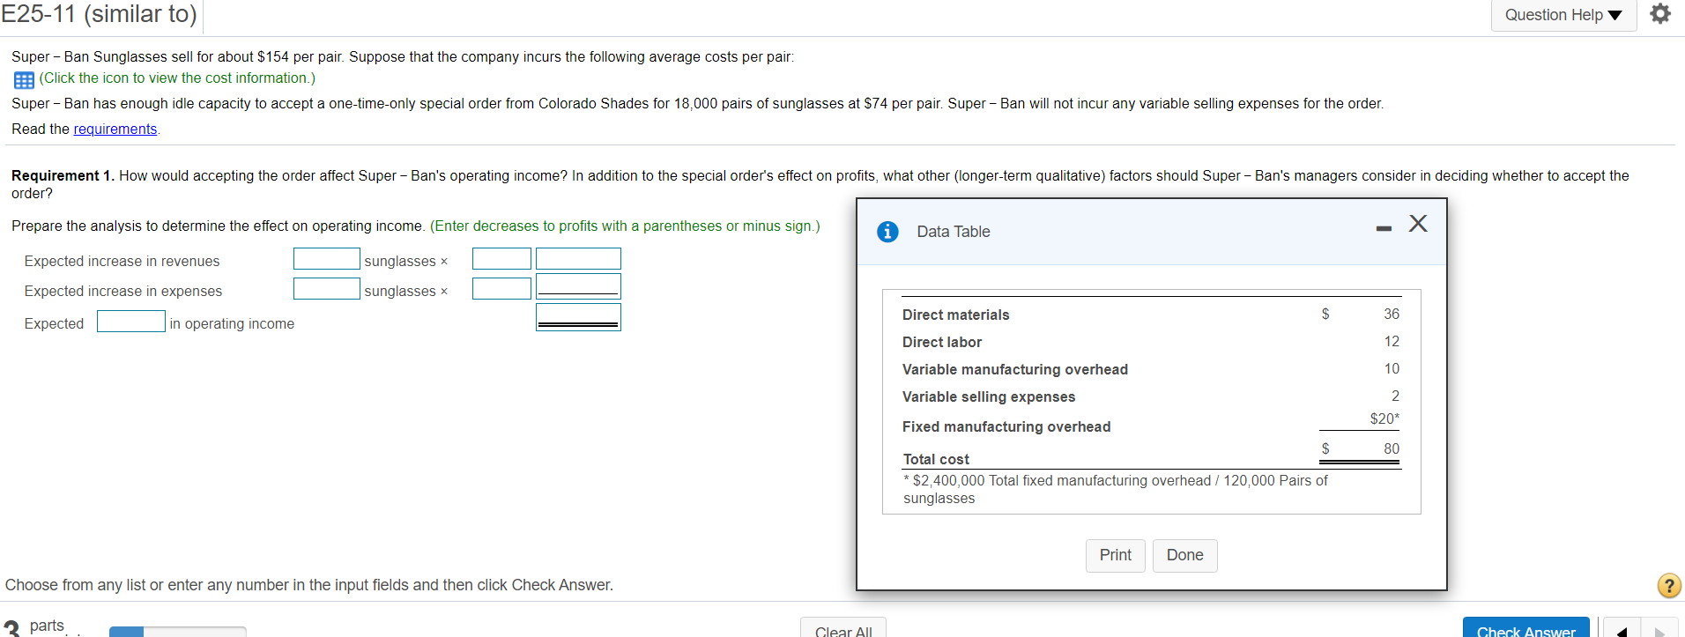Viewport: 1685px width, 637px height.
Task: Click the Clear All button
Action: coord(843,629)
